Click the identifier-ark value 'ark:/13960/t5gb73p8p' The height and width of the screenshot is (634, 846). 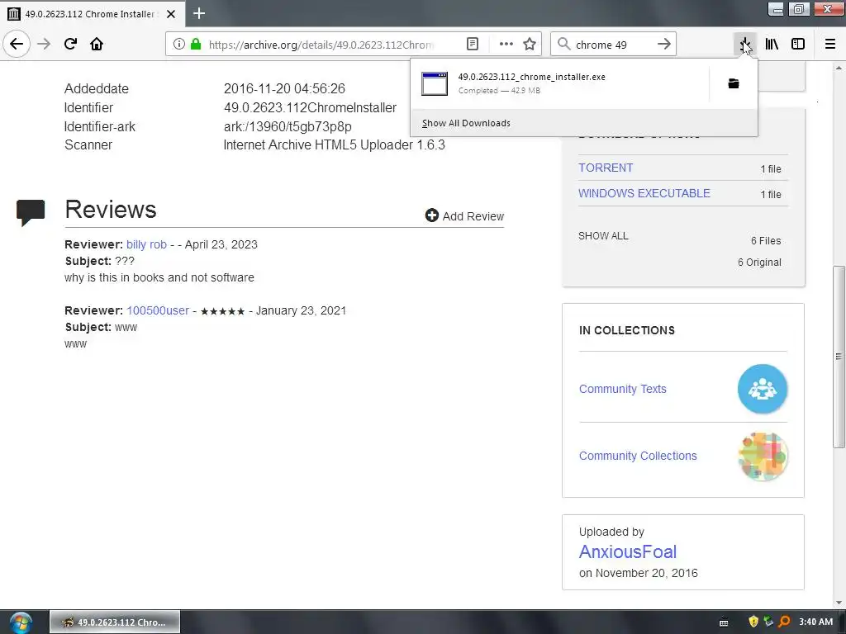point(288,126)
